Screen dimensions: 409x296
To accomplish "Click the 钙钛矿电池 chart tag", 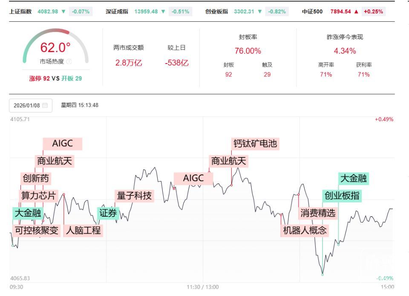I will coord(255,144).
